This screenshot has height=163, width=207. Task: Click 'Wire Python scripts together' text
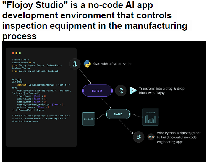pyautogui.click(x=179, y=133)
